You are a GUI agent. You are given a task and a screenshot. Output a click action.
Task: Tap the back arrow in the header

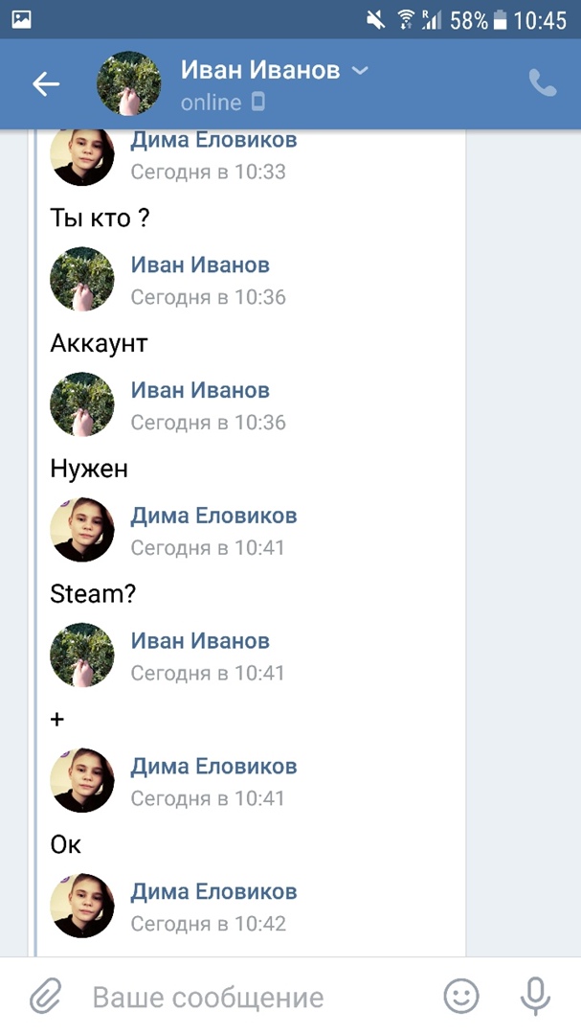(x=46, y=83)
